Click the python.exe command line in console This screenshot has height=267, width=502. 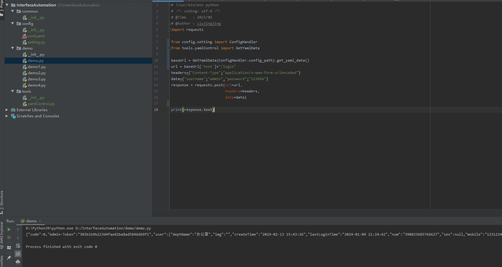click(88, 228)
